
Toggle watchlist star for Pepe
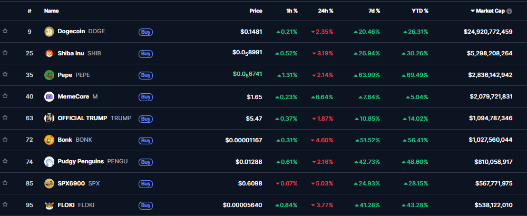pyautogui.click(x=5, y=75)
